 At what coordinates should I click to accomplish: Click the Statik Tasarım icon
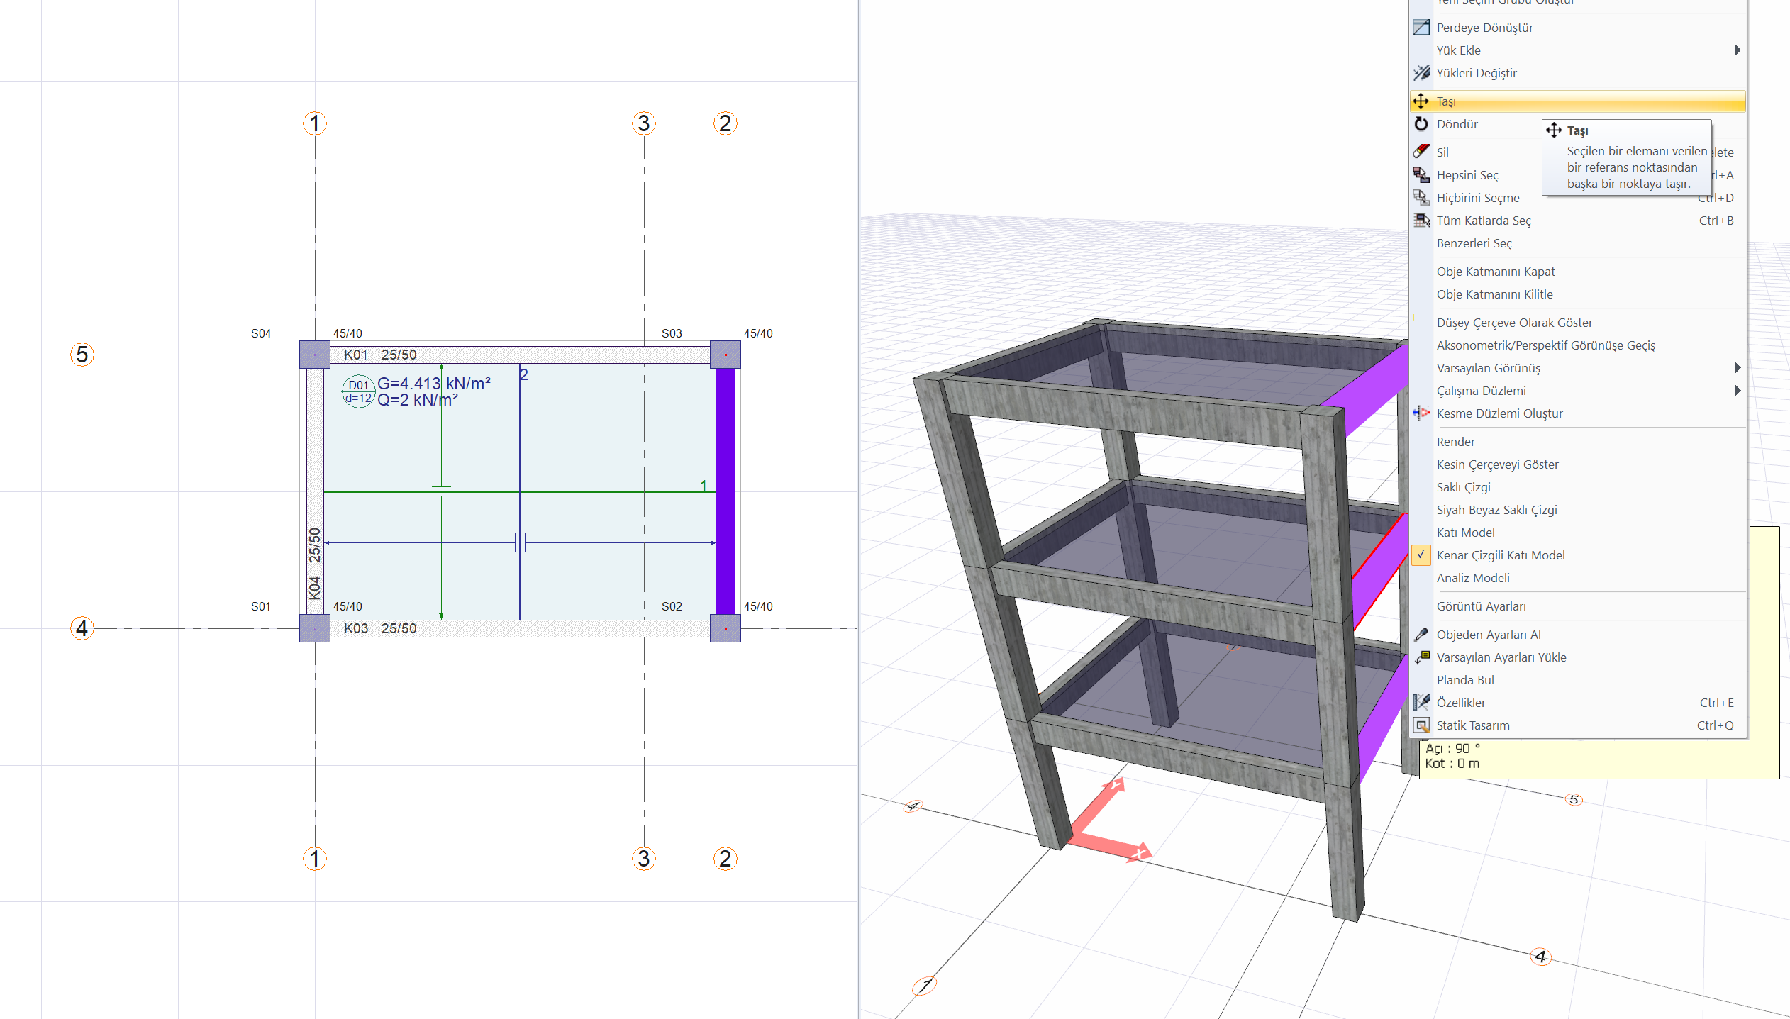click(x=1421, y=725)
